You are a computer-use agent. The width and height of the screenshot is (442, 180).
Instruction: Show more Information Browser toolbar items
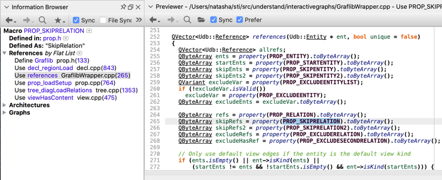click(x=139, y=20)
